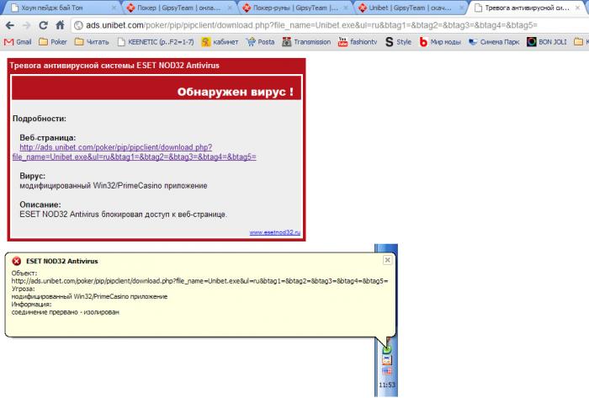Click the site info icon in address bar

(x=78, y=25)
